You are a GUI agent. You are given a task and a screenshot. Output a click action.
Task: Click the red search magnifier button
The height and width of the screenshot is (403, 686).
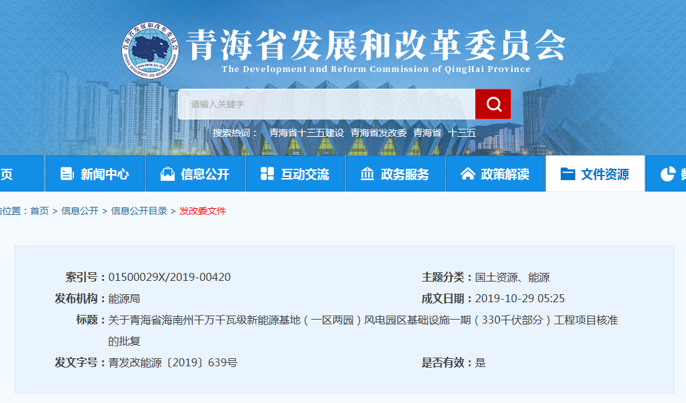coord(493,104)
